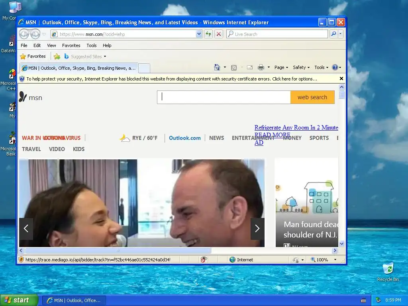Click the Home icon in the command bar

pyautogui.click(x=217, y=67)
